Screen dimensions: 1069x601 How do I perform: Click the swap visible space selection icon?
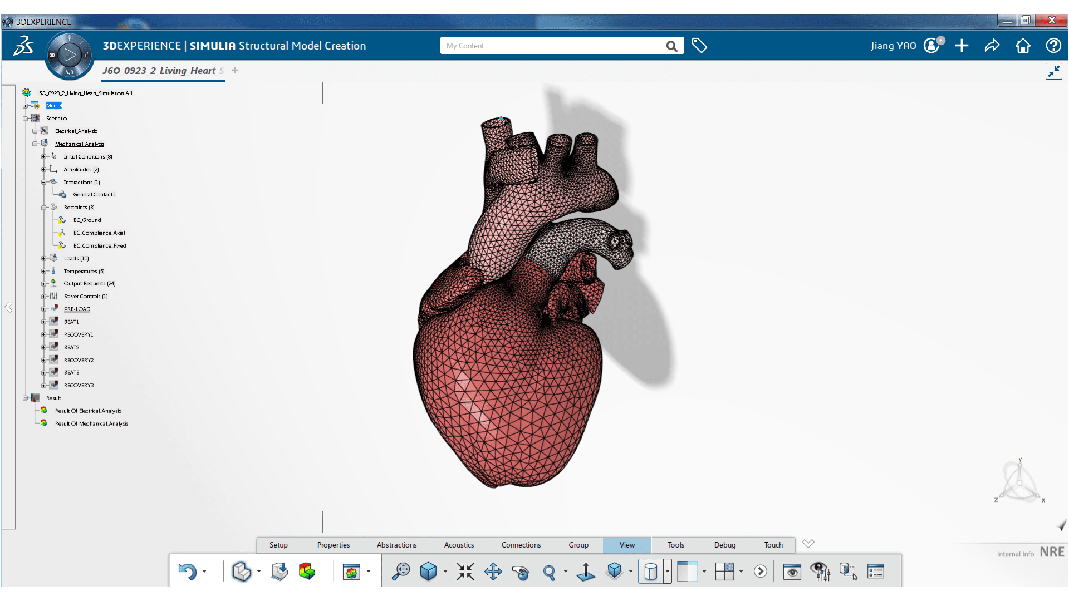(848, 572)
